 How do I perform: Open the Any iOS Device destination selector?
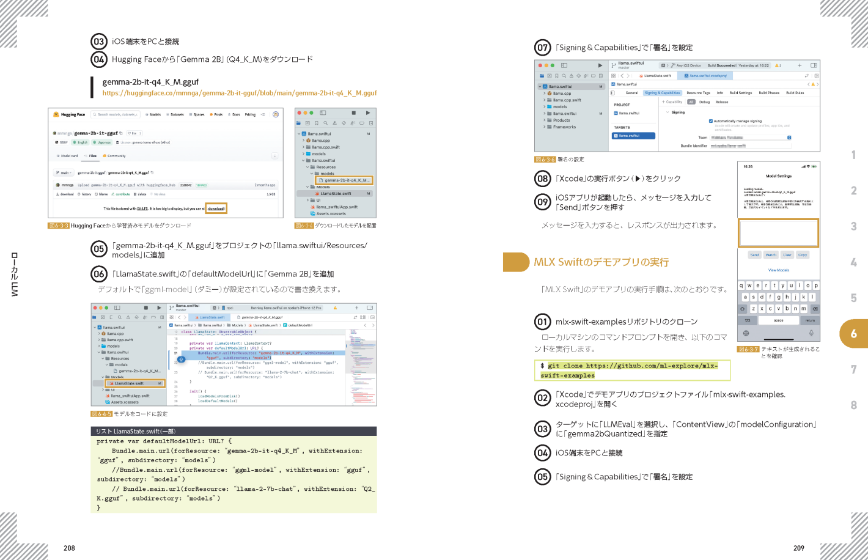tap(686, 65)
